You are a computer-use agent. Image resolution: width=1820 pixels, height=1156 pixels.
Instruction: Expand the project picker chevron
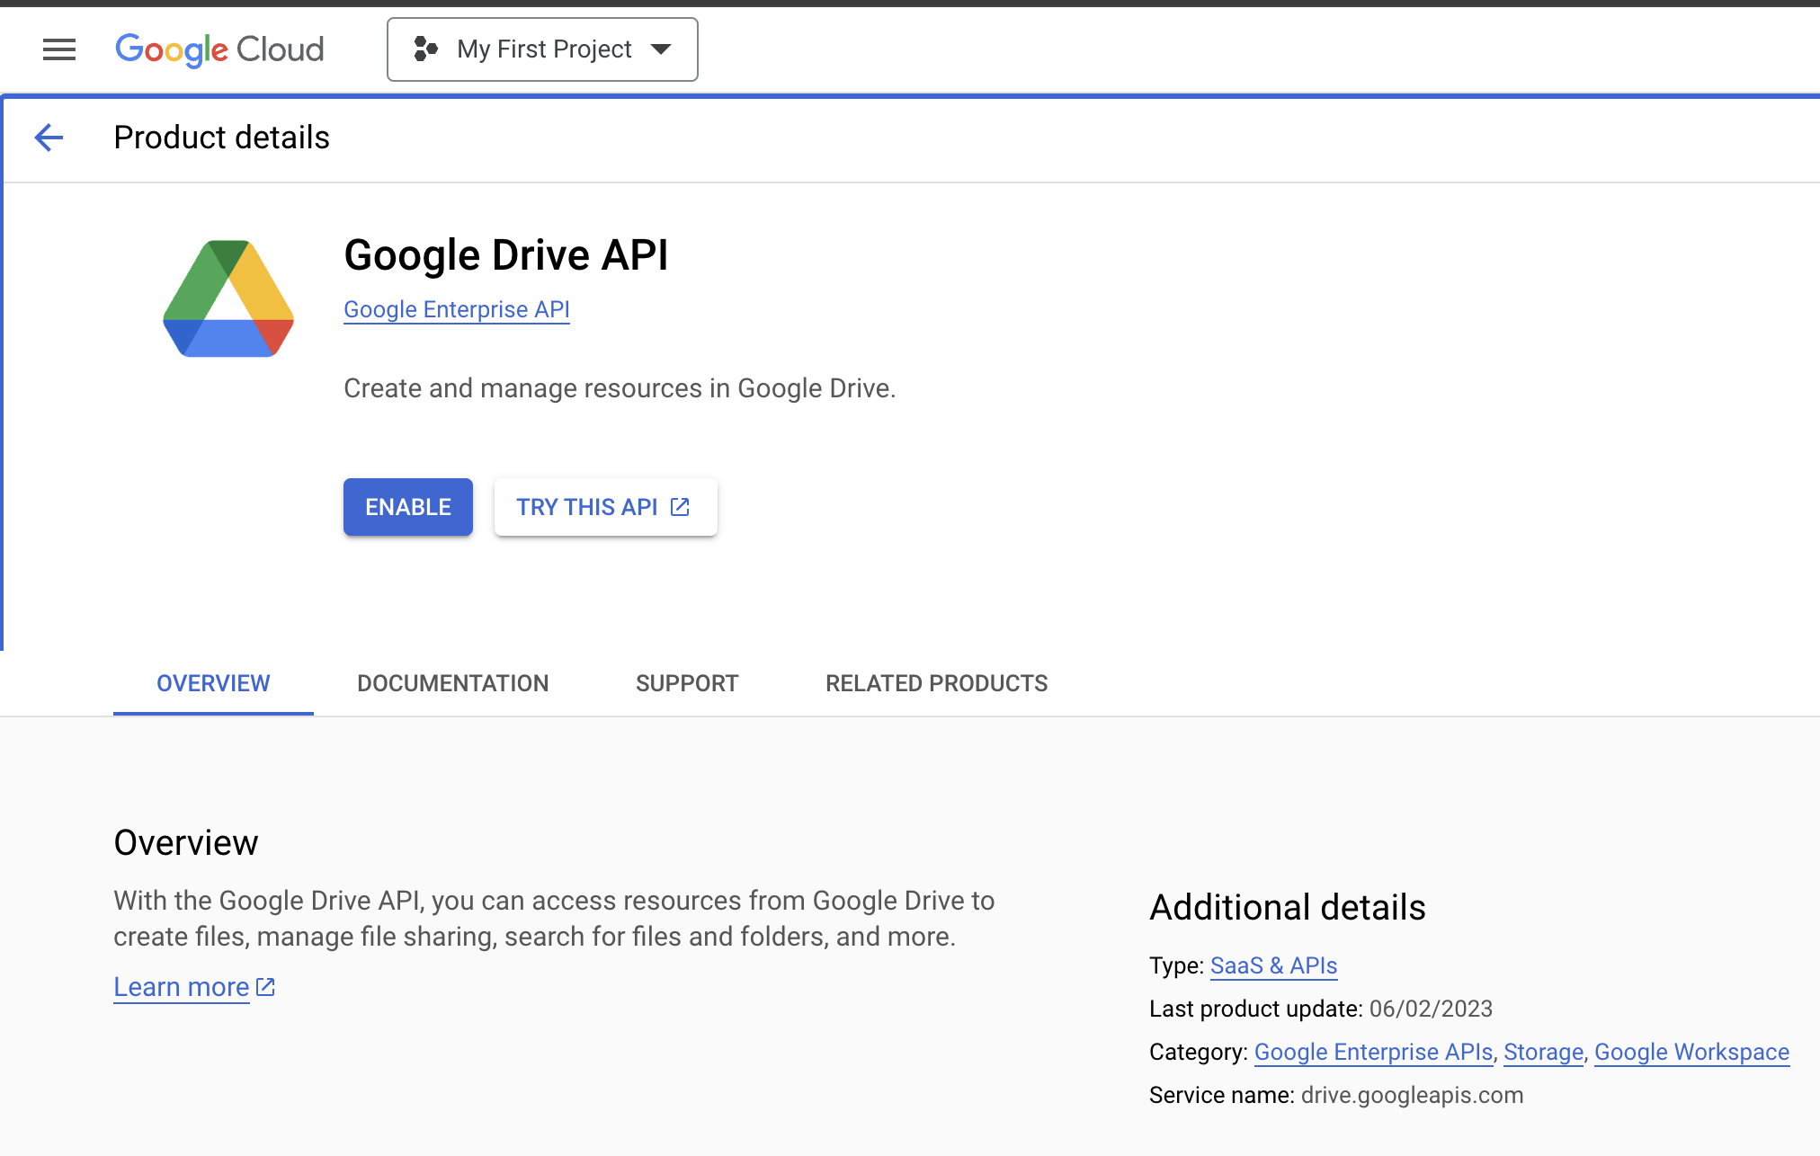(x=661, y=49)
